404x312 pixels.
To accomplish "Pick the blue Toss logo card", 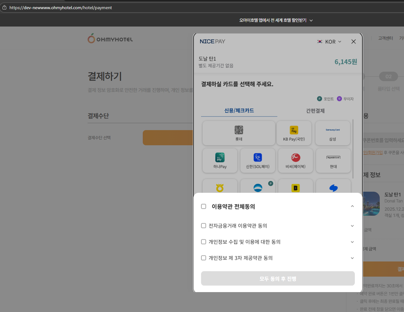I will coord(333,186).
